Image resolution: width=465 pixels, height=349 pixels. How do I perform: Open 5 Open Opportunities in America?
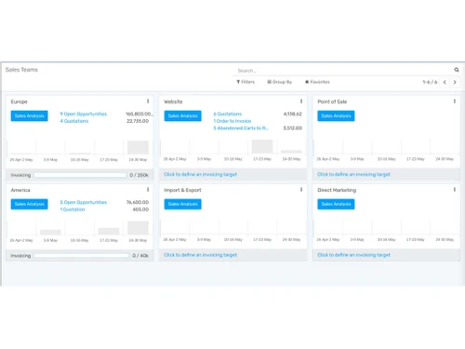pos(83,202)
